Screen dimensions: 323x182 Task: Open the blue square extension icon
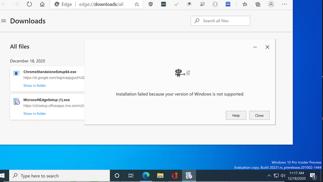tap(228, 4)
